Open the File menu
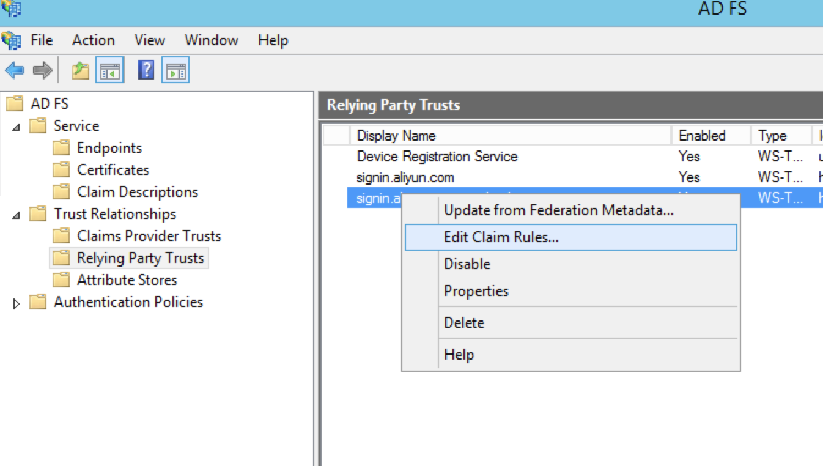Viewport: 823px width, 466px height. click(x=42, y=40)
